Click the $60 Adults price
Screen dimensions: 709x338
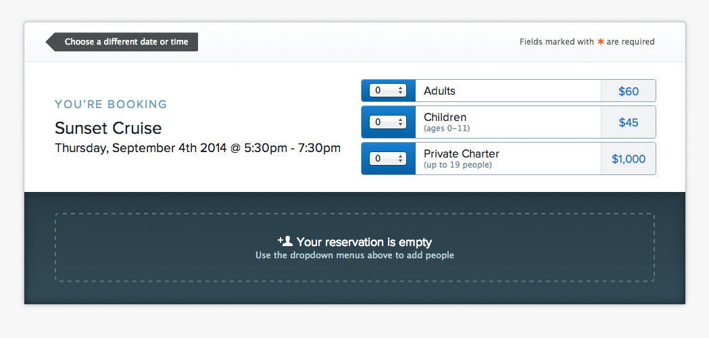pos(629,91)
